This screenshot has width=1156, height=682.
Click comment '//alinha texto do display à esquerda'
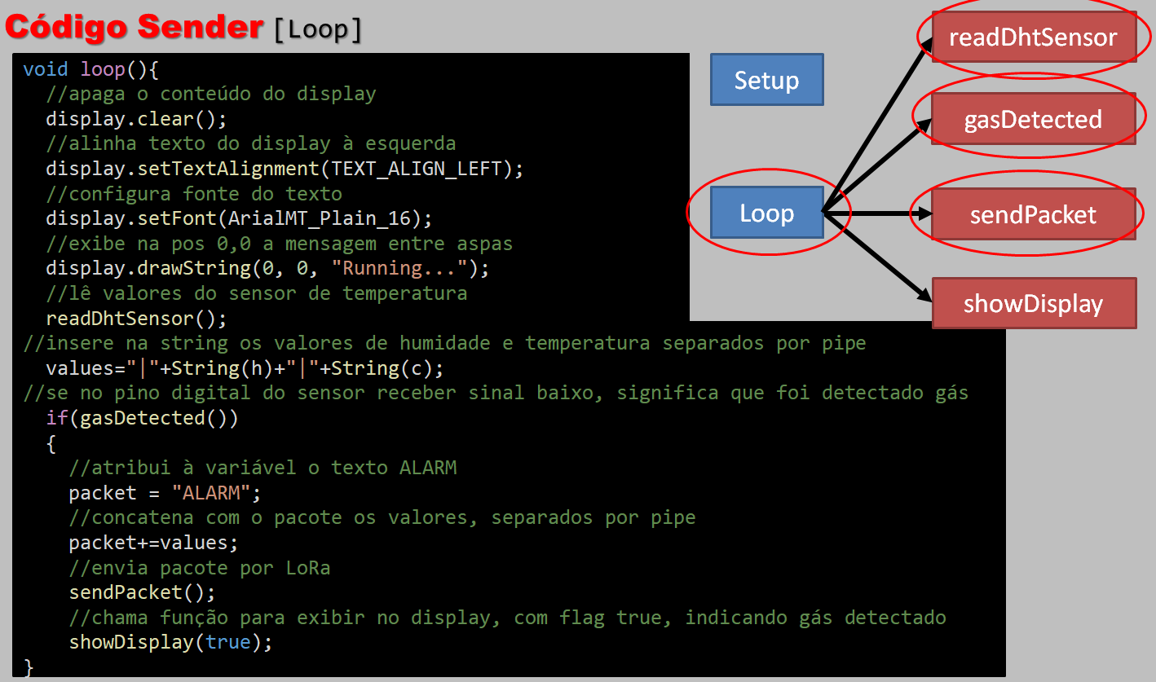pyautogui.click(x=250, y=143)
